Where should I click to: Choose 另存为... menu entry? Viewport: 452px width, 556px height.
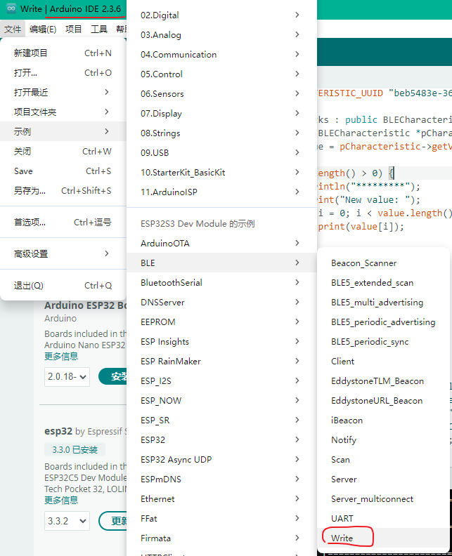point(63,191)
